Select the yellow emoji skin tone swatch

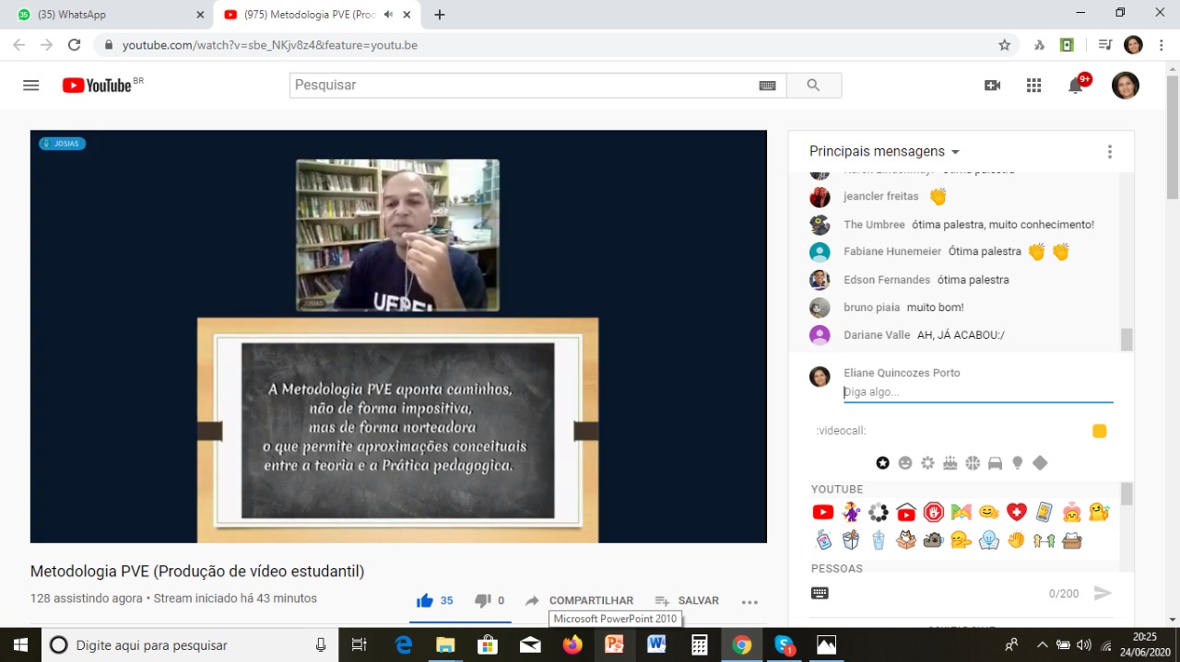pyautogui.click(x=1099, y=431)
